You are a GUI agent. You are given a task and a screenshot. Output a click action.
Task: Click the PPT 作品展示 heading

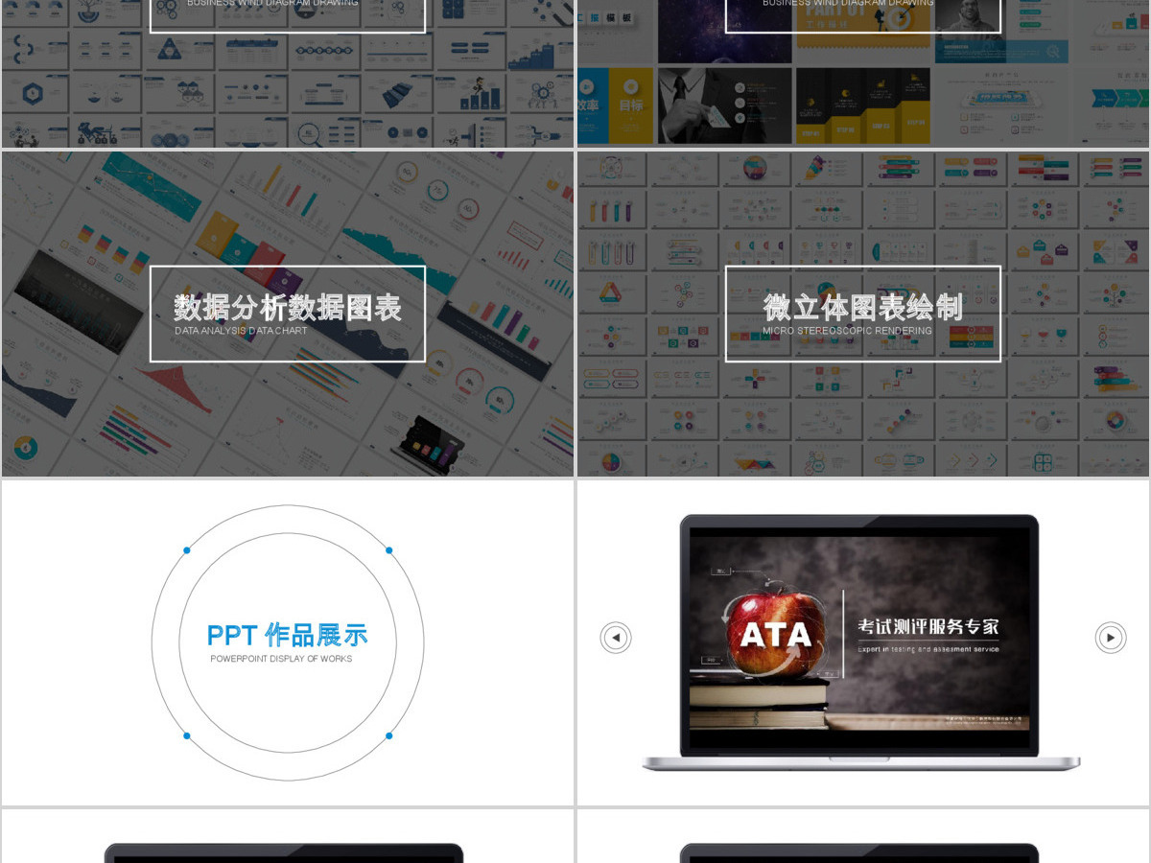tap(288, 635)
